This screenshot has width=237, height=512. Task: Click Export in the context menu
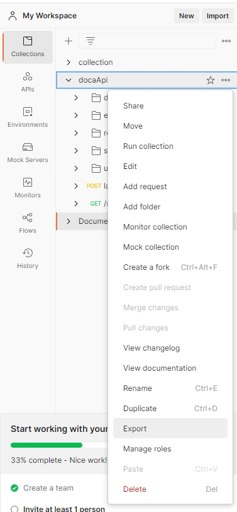pos(170,428)
